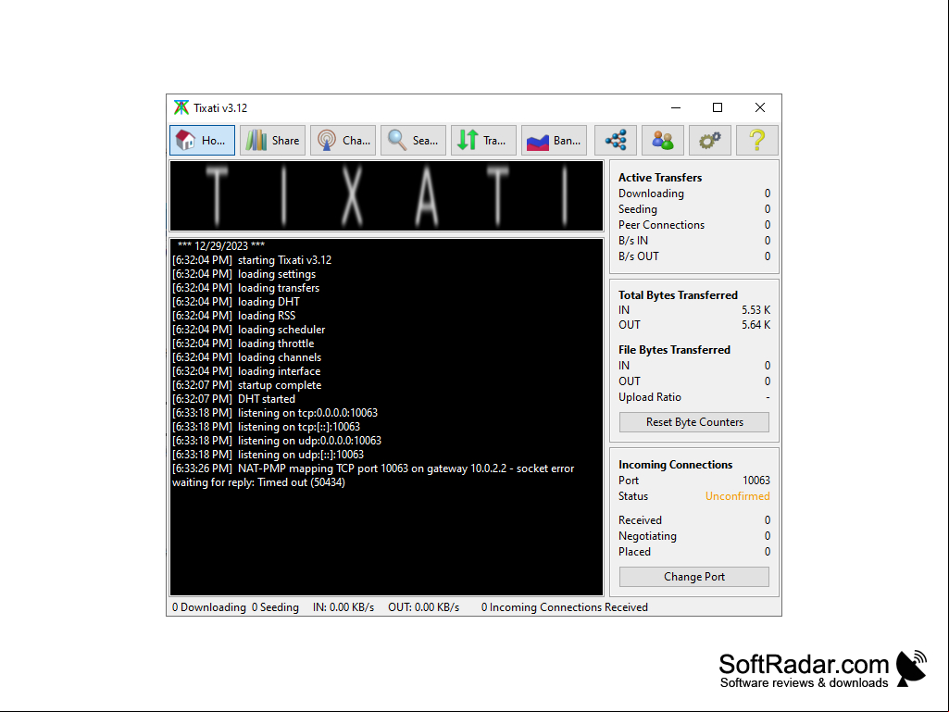Screen dimensions: 949x712
Task: Click the 'loading throttle' log entry
Action: point(243,344)
